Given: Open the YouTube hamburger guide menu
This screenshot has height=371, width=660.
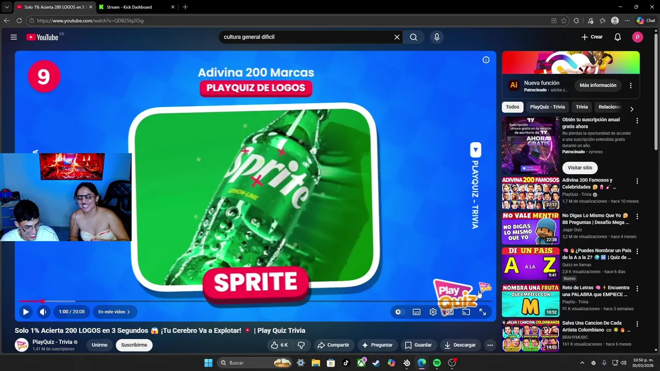Looking at the screenshot, I should click(x=14, y=37).
